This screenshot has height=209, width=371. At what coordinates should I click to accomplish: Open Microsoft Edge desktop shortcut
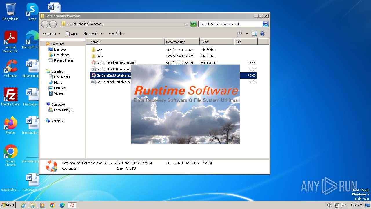(x=31, y=40)
